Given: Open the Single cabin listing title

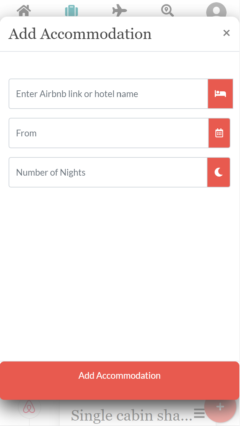Looking at the screenshot, I should pyautogui.click(x=131, y=415).
